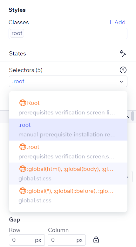Click the plus Add classes button

117,22
